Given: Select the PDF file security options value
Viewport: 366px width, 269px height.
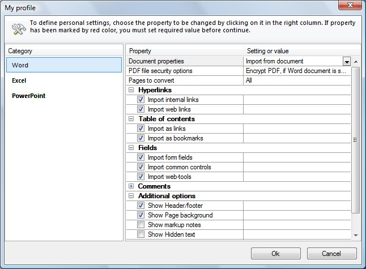Looking at the screenshot, I should [x=296, y=71].
